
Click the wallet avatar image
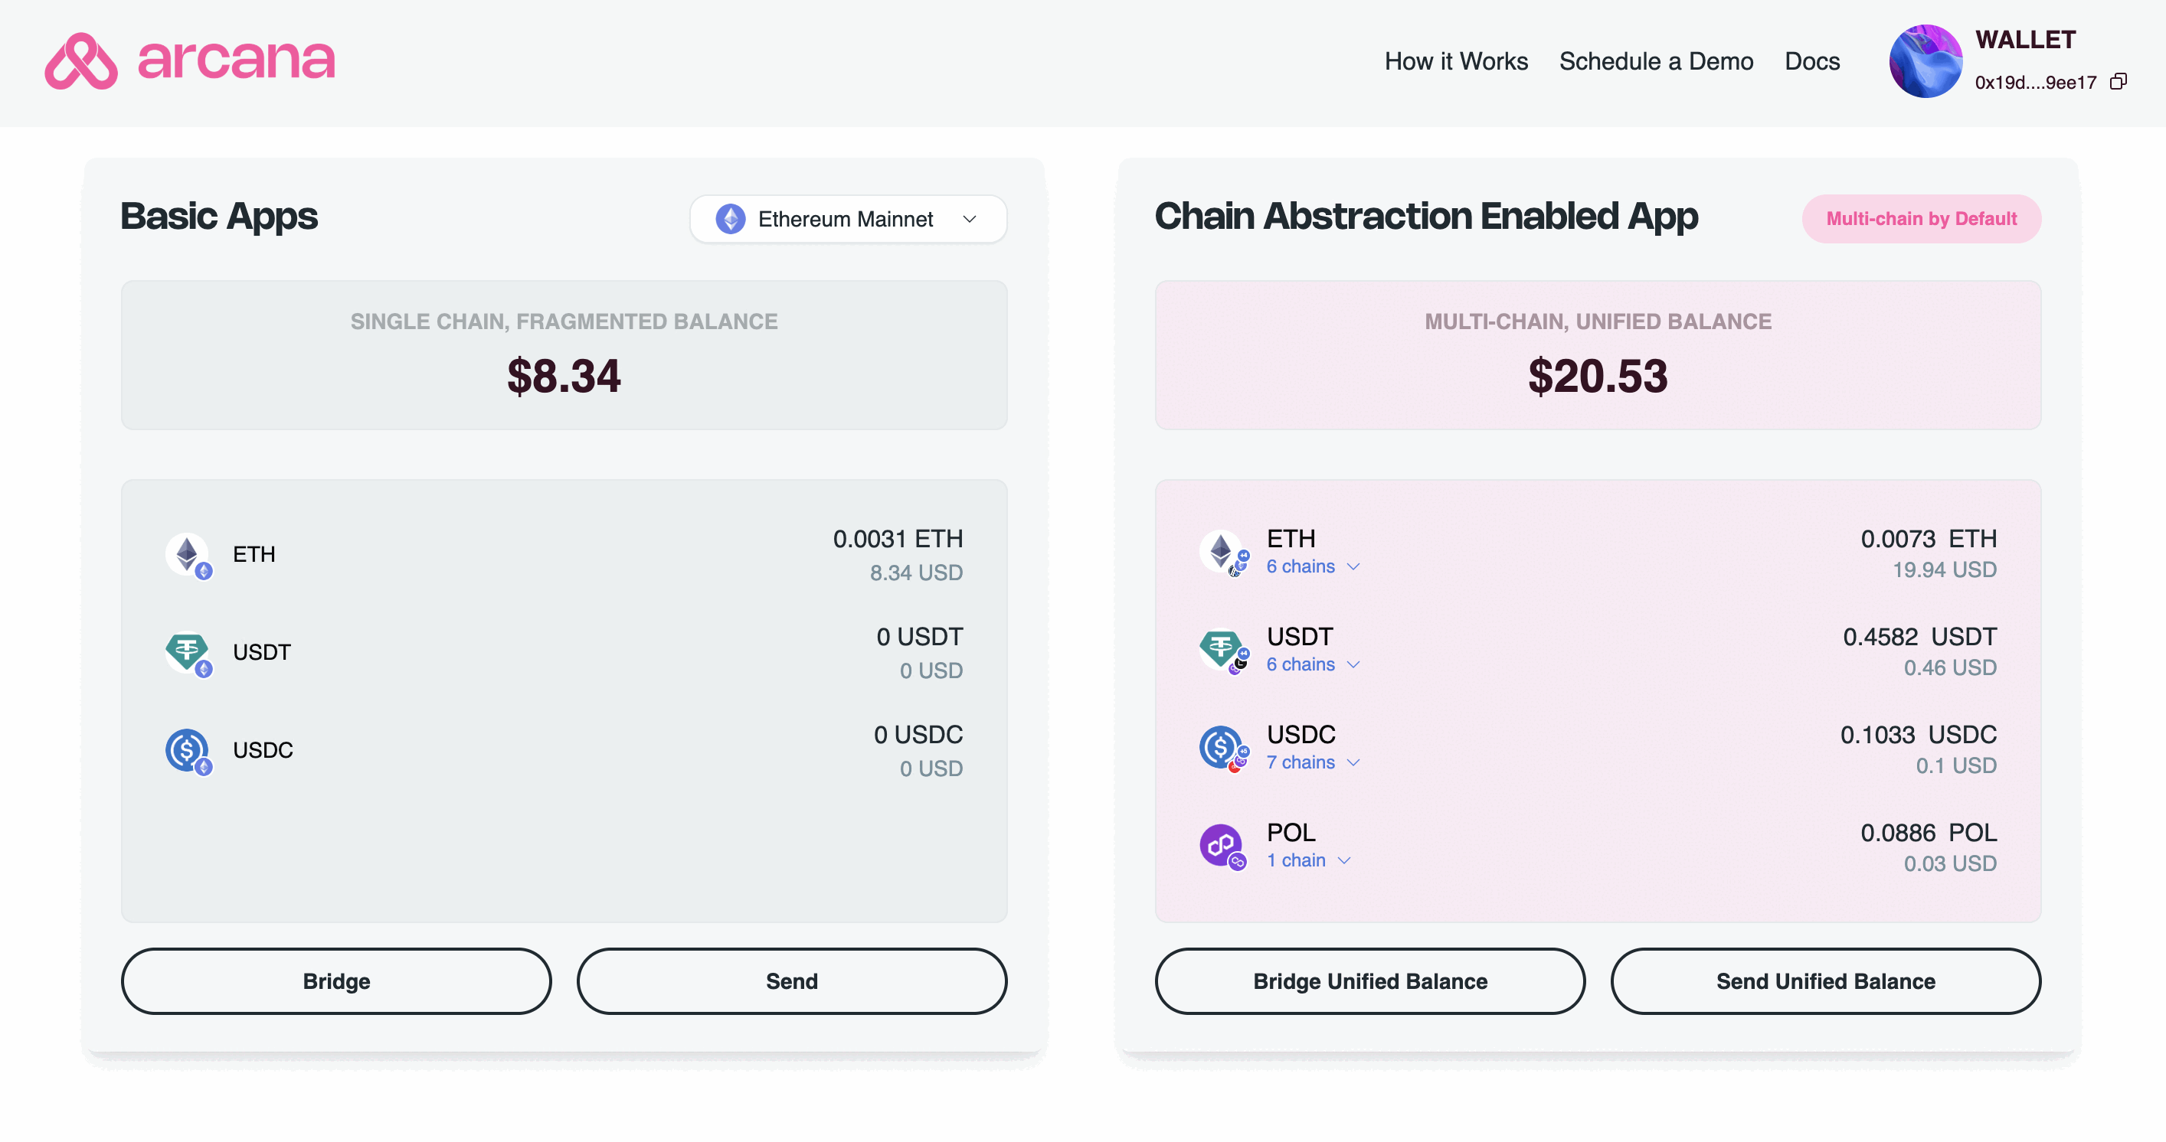pyautogui.click(x=1926, y=60)
